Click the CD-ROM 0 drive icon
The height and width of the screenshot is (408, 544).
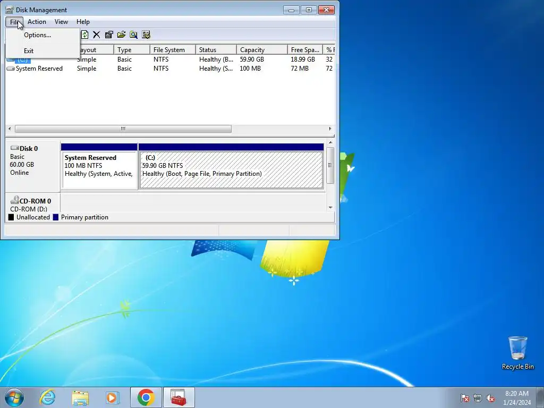tap(14, 200)
